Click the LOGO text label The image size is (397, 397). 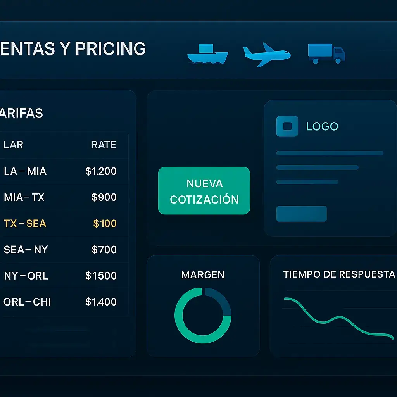point(322,126)
